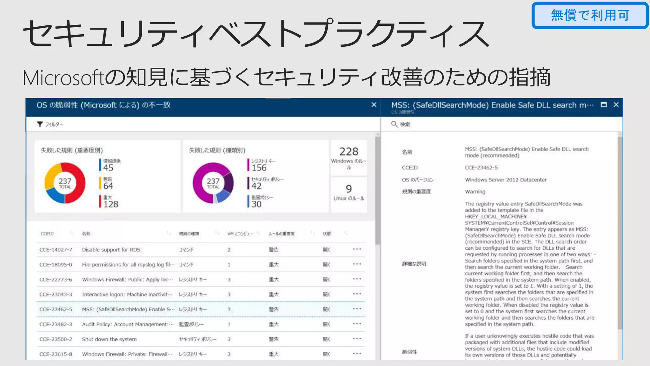Close the MSS SafeDllSearchMode blade
Screen dimensions: 650x366
click(x=616, y=105)
